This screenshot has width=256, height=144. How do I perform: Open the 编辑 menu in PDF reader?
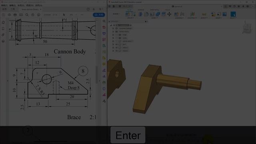point(12,5)
